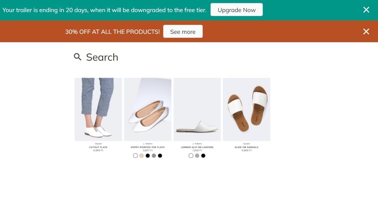Select black swatch for Lennox Slip On Loafers
The height and width of the screenshot is (206, 378).
click(x=203, y=156)
